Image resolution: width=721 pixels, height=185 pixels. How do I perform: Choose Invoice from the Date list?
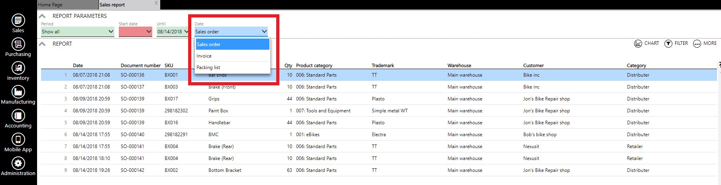(x=233, y=56)
